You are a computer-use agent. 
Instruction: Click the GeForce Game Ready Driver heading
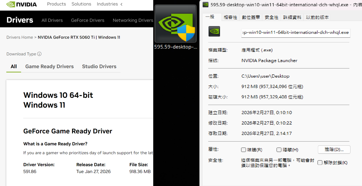point(68,131)
